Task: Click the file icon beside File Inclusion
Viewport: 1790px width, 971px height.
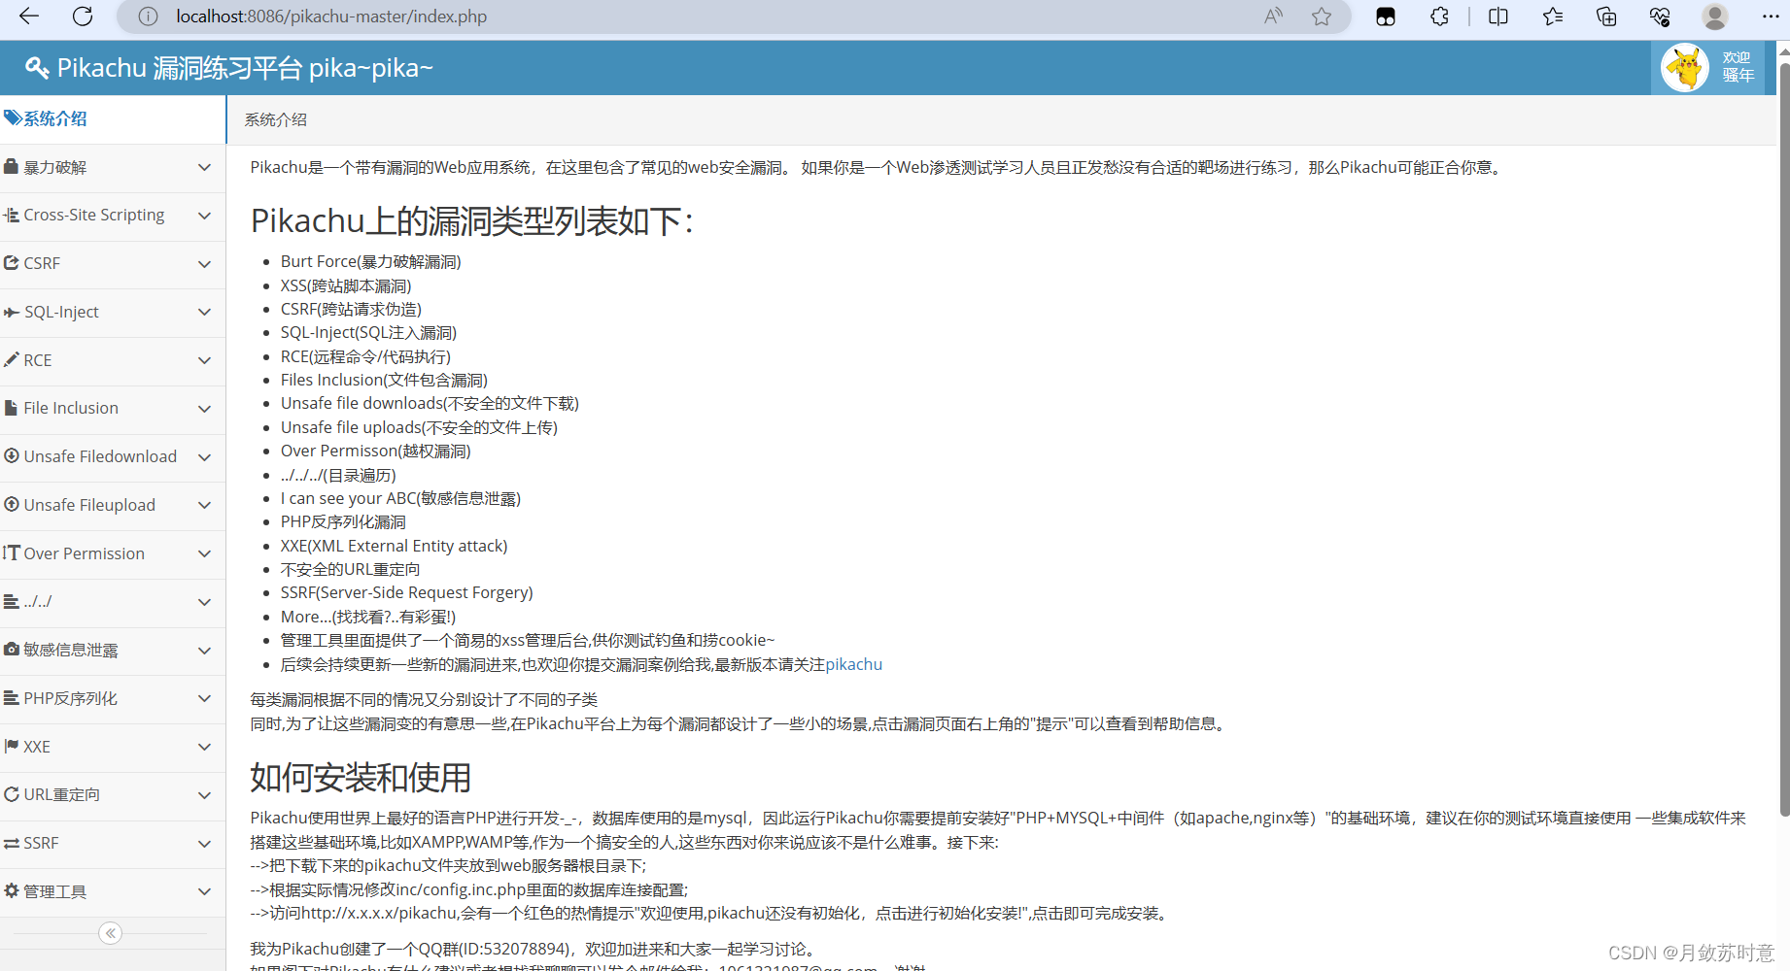Action: (x=11, y=408)
